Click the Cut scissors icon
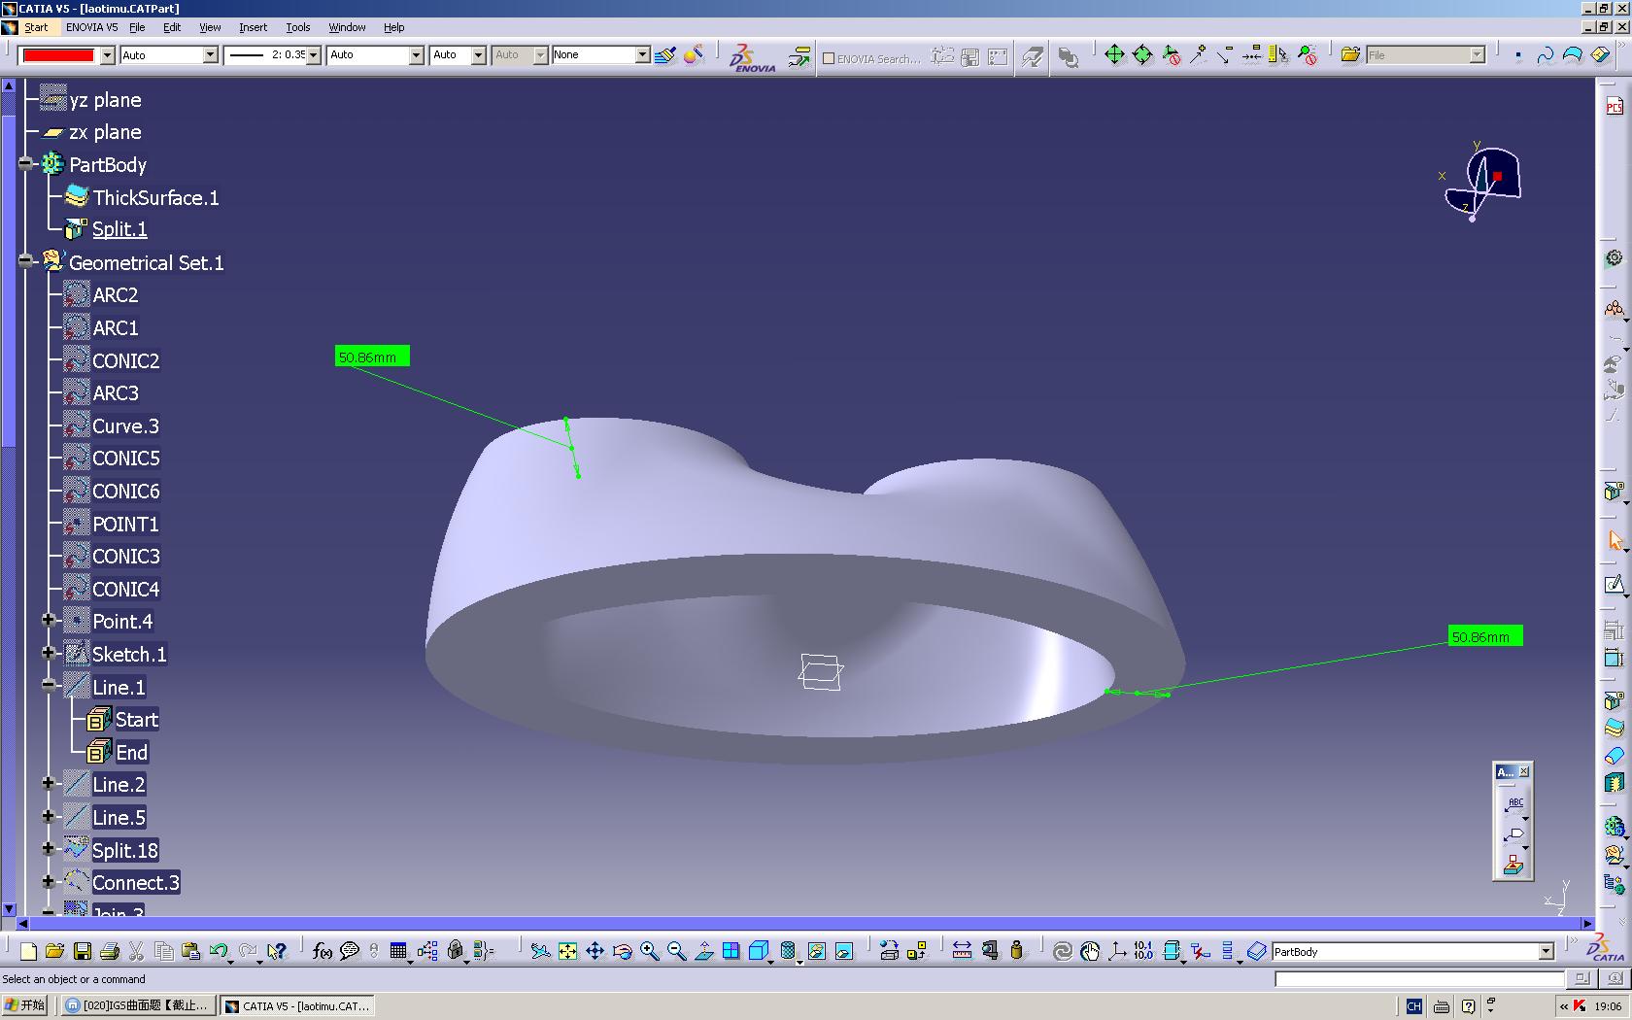The width and height of the screenshot is (1632, 1020). pyautogui.click(x=136, y=951)
